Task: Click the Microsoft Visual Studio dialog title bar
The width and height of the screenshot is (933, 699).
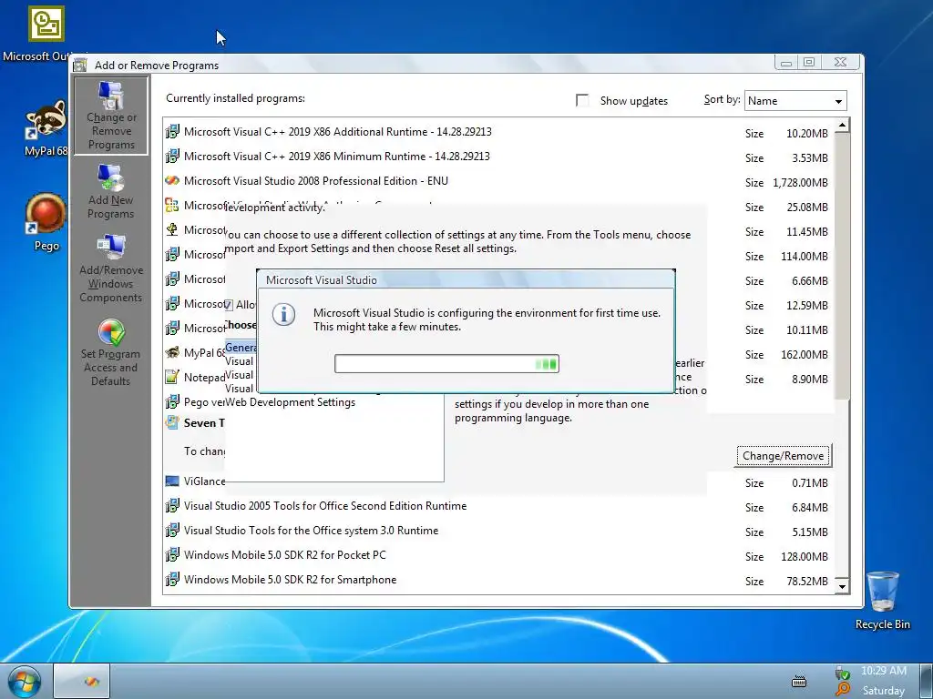Action: (466, 280)
